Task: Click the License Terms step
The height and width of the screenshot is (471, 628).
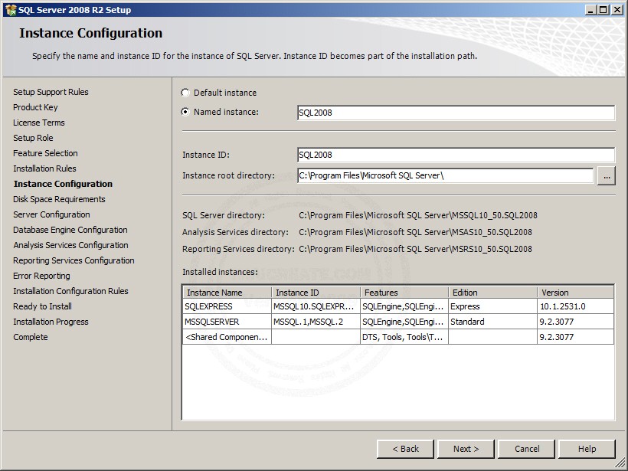Action: point(39,123)
